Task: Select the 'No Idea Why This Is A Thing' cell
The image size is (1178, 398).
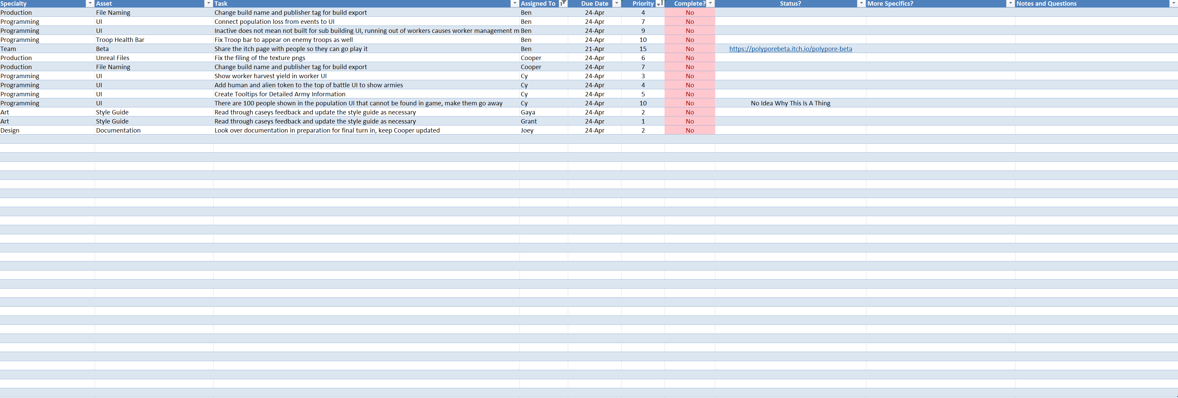Action: (x=790, y=103)
